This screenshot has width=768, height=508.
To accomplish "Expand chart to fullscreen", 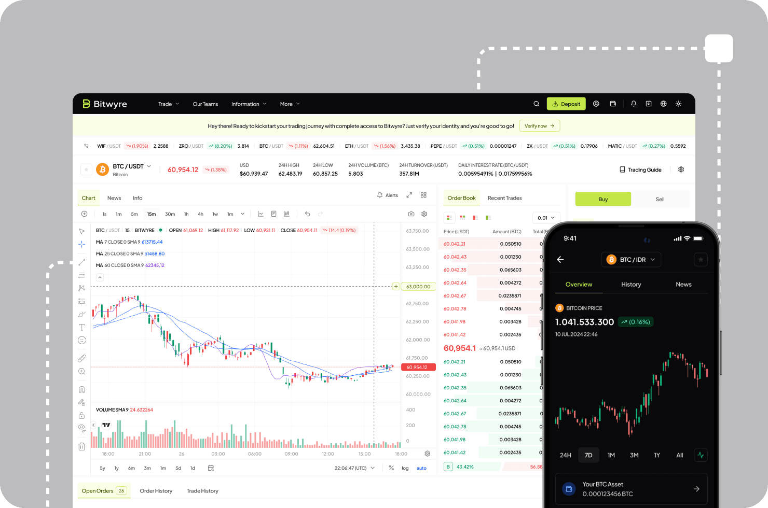I will pyautogui.click(x=409, y=195).
